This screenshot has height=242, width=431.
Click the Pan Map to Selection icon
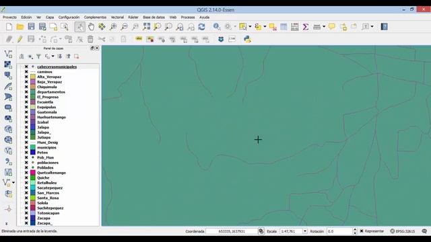(102, 27)
